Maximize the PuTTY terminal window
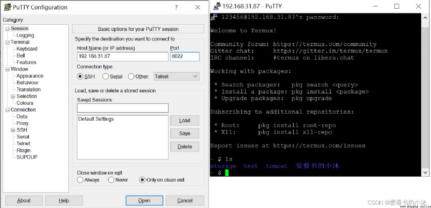Screen dimensions: 431x208 pyautogui.click(x=397, y=6)
